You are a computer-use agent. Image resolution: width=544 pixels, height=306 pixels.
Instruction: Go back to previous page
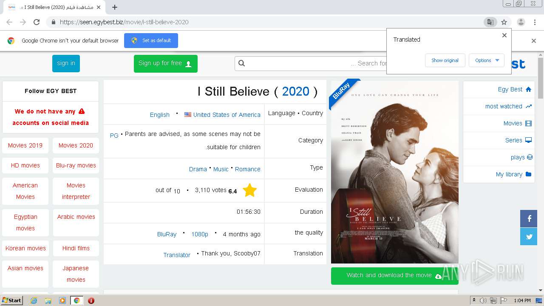(9, 22)
